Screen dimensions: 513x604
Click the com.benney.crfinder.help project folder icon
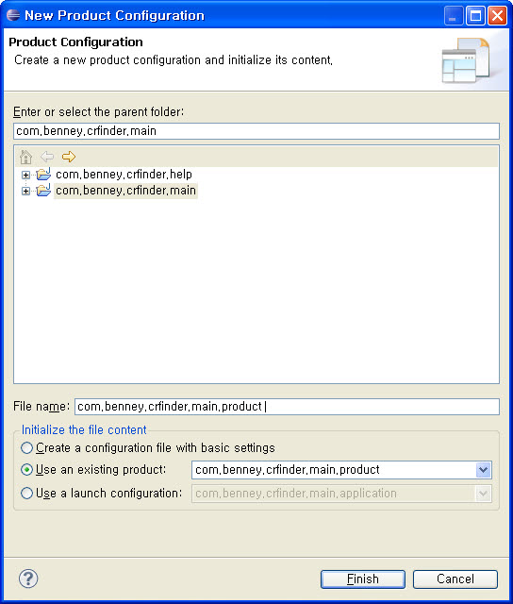43,174
